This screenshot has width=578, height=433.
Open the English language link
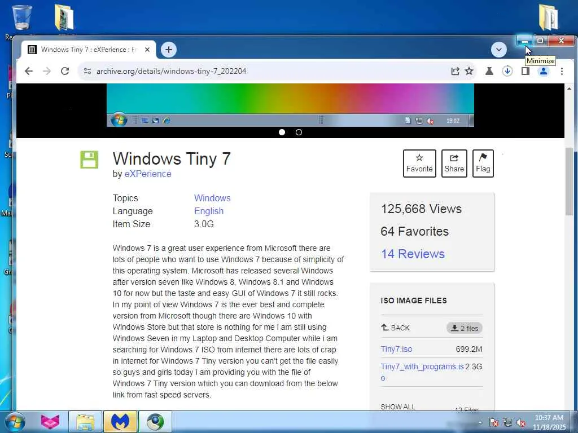(x=209, y=211)
